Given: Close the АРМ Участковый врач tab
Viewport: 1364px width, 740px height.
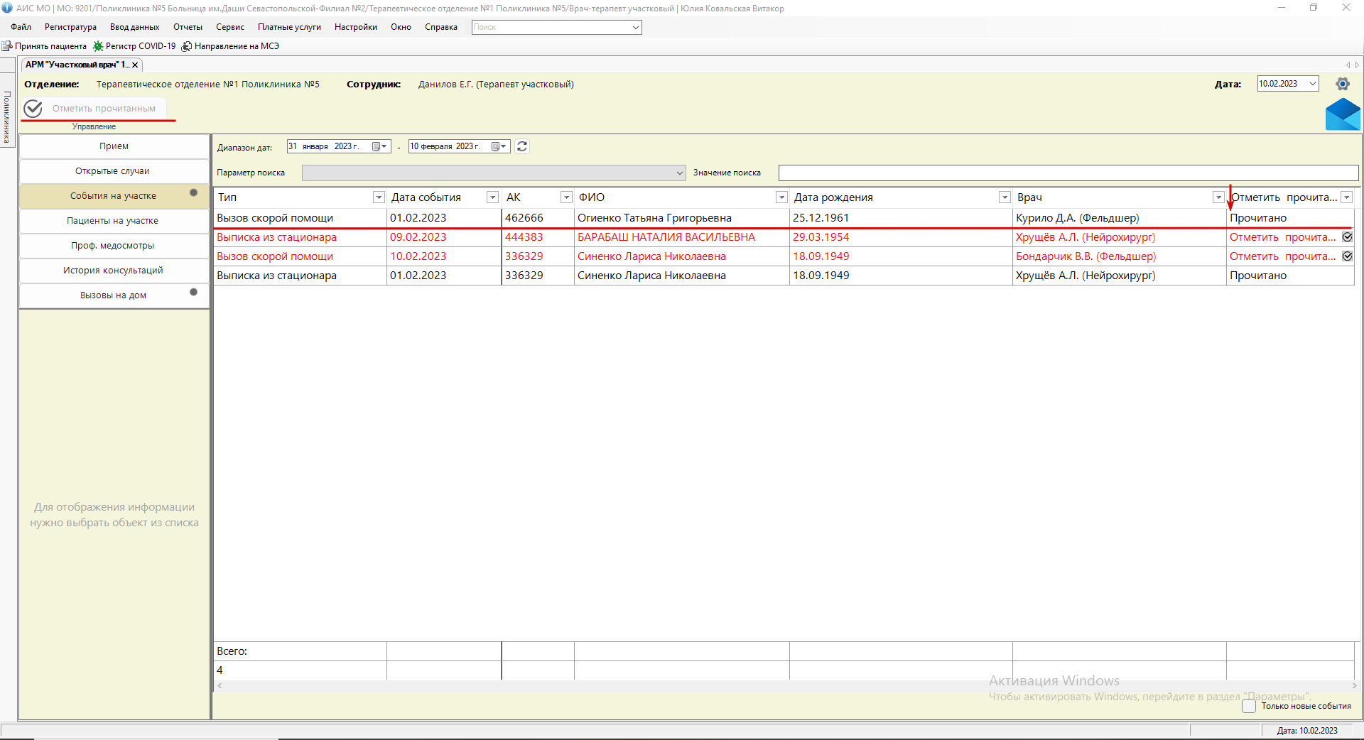Looking at the screenshot, I should click(135, 65).
